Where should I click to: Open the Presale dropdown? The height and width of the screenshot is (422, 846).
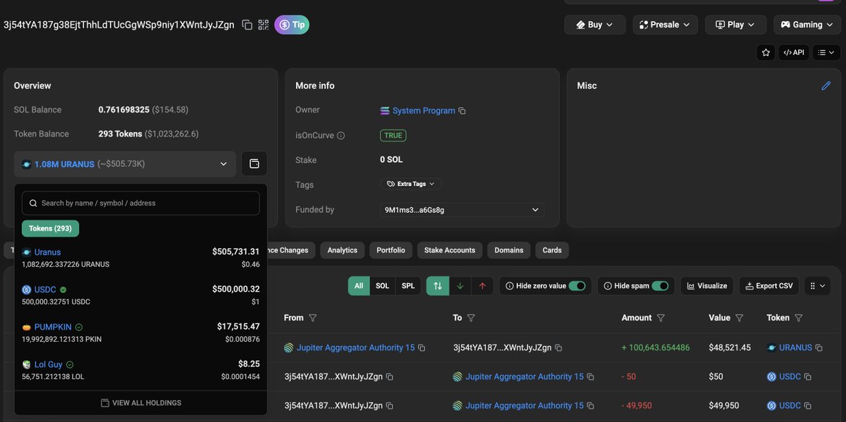tap(665, 25)
